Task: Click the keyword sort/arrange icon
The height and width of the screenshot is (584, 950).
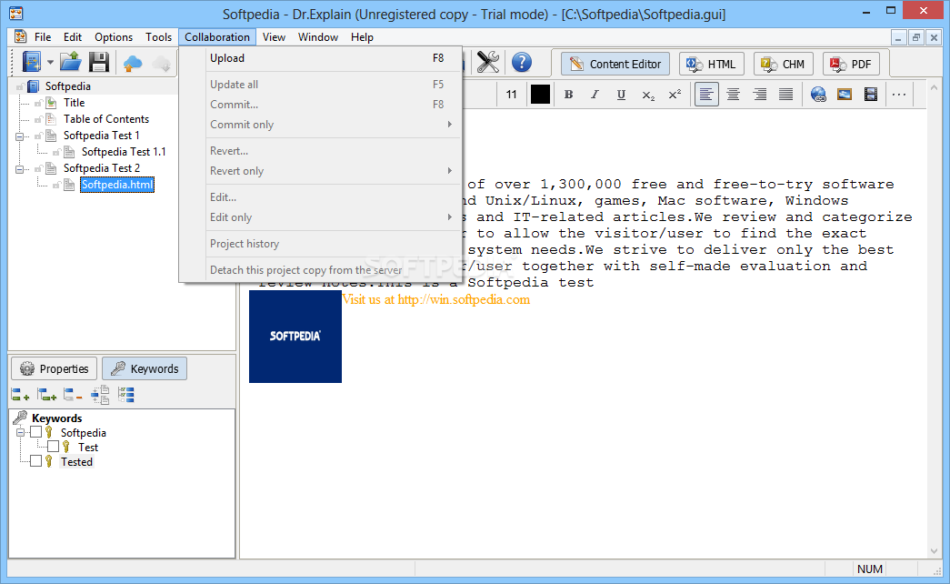Action: coord(100,396)
